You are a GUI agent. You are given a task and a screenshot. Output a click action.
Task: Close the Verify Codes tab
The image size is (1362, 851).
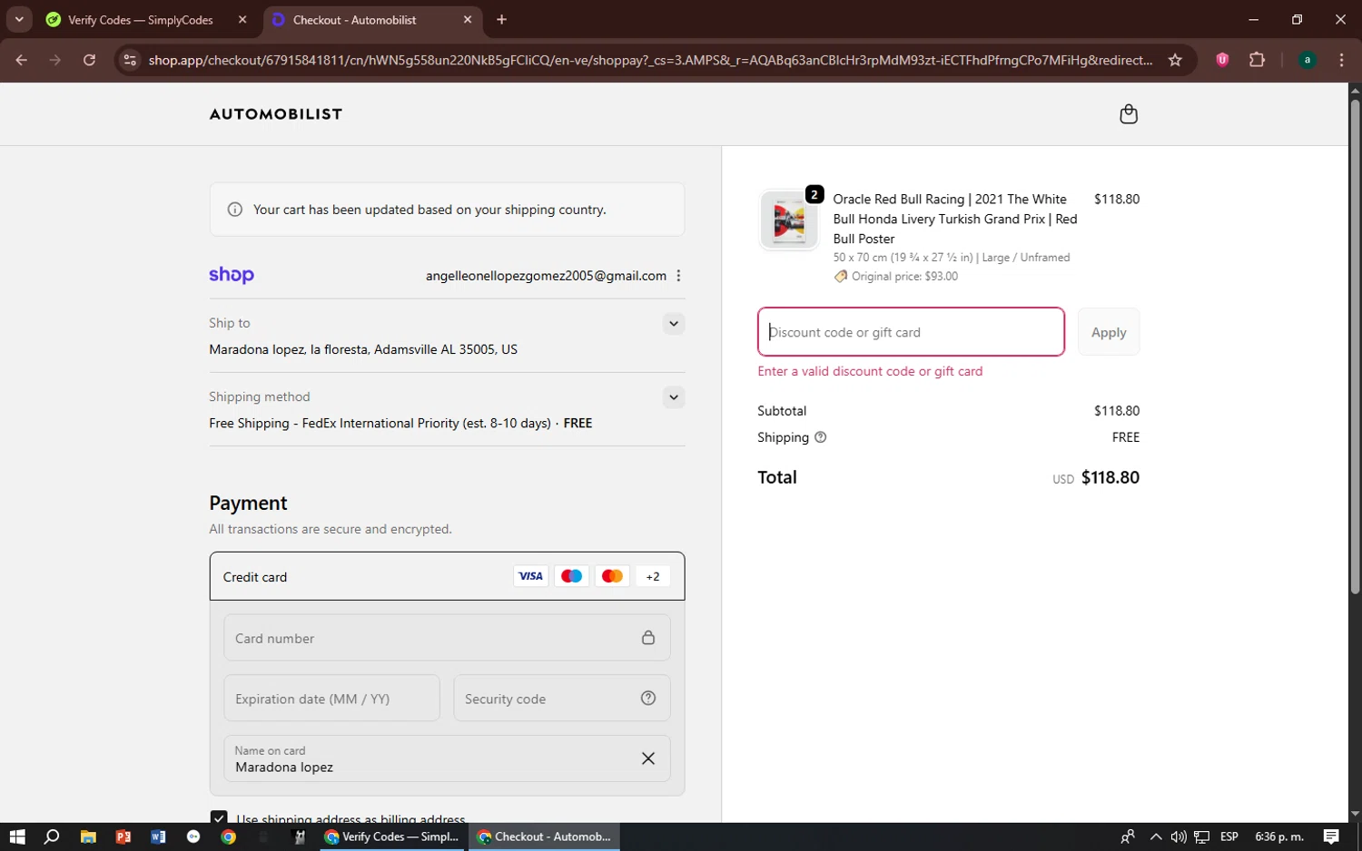tap(242, 19)
